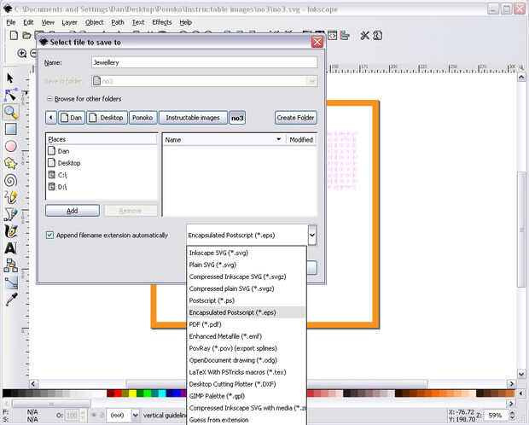The width and height of the screenshot is (529, 425).
Task: Pick the yellow swatch in palette
Action: tap(132, 393)
